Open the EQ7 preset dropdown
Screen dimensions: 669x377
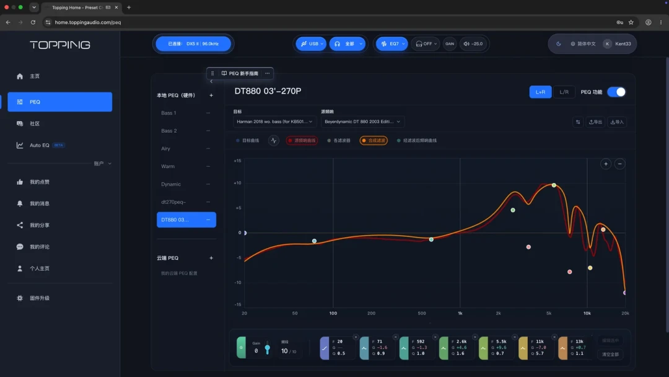click(391, 43)
